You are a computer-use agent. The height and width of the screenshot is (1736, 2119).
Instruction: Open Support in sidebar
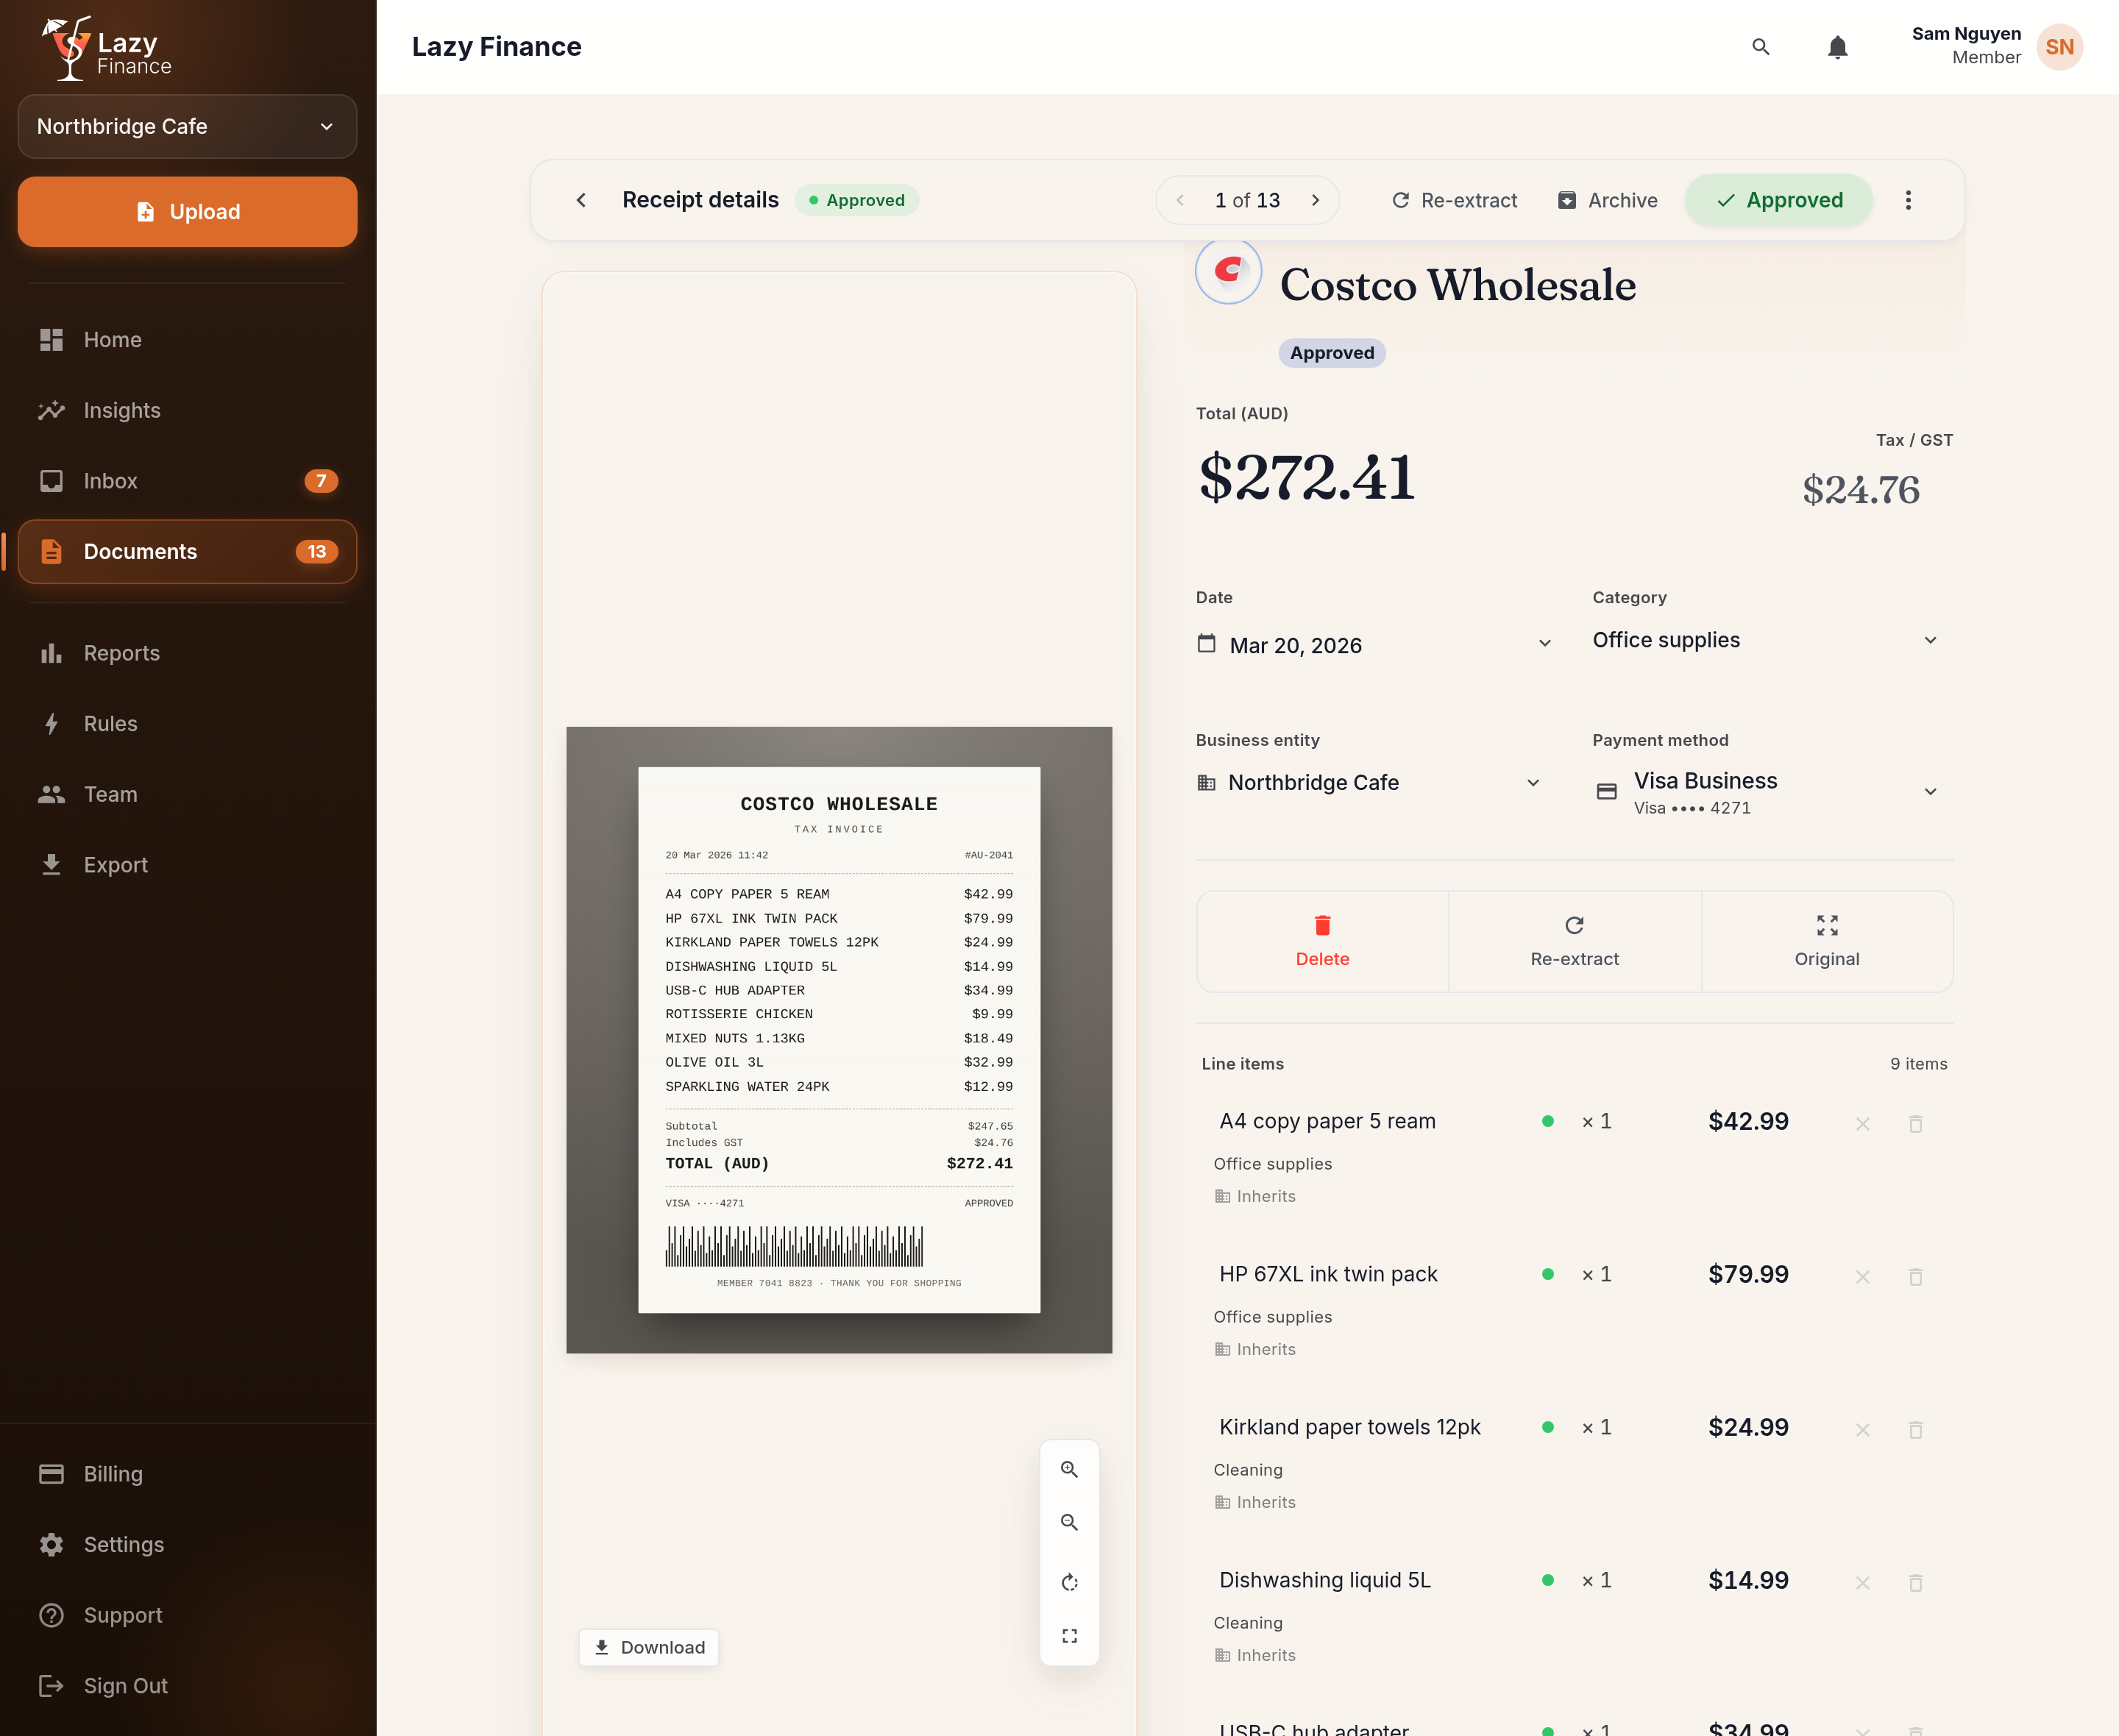(187, 1615)
